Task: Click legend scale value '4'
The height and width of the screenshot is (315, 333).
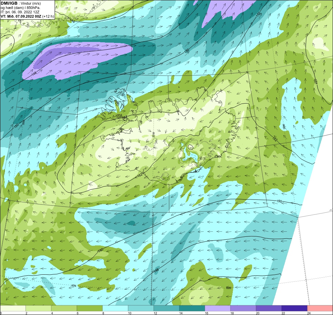Action: 52,313
